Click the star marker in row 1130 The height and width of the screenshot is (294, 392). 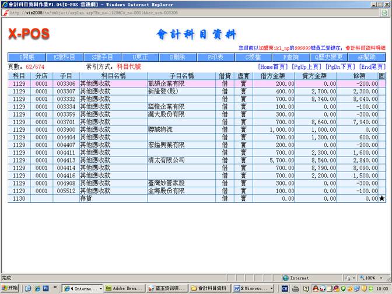coord(381,198)
